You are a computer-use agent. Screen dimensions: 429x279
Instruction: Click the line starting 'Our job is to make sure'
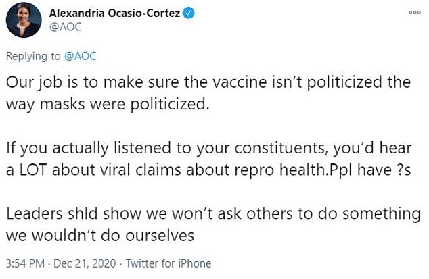(208, 82)
